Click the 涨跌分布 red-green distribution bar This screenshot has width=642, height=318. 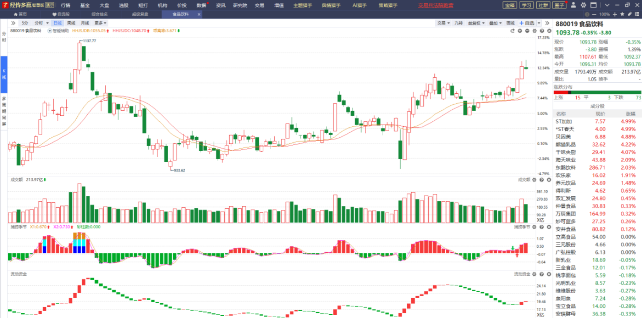coord(597,92)
